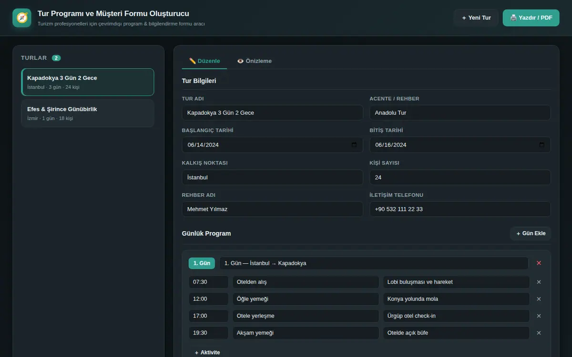Edit the Tur Adı field
Image resolution: width=572 pixels, height=357 pixels.
(273, 113)
